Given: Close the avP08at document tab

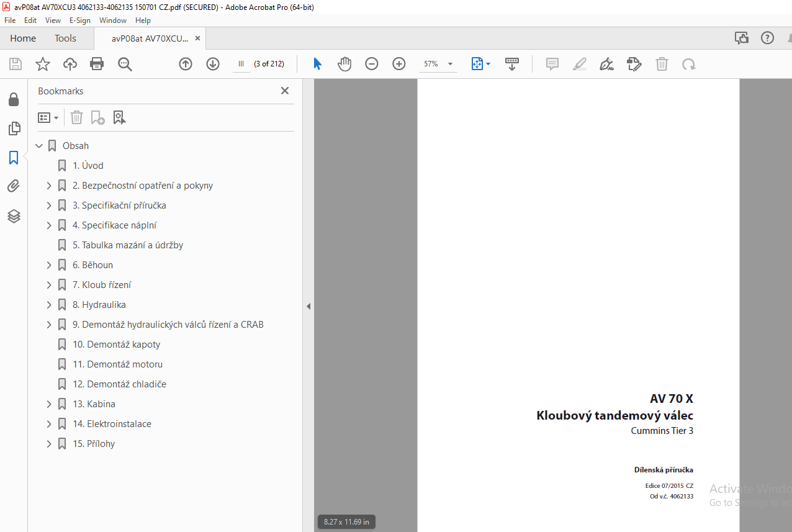Looking at the screenshot, I should click(x=197, y=38).
